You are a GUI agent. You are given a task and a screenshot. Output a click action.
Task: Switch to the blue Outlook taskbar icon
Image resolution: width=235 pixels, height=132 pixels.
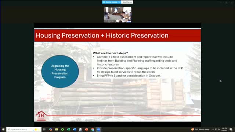(x=75, y=129)
